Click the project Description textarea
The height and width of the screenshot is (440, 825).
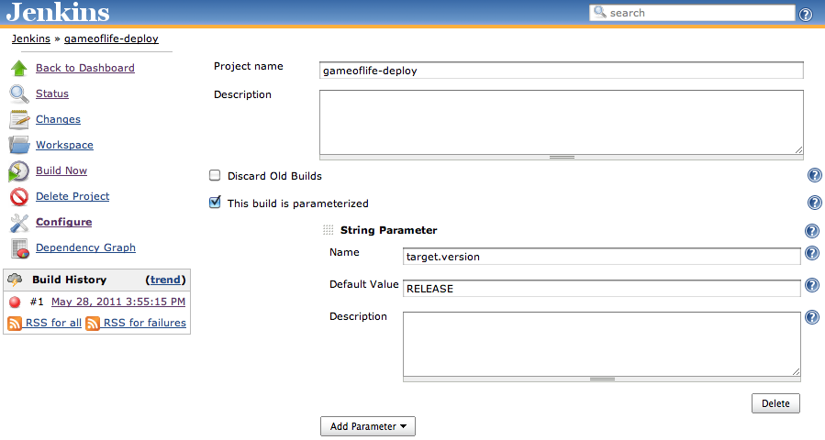562,122
